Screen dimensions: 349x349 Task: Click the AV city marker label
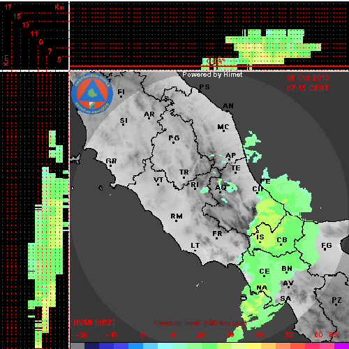tap(288, 283)
